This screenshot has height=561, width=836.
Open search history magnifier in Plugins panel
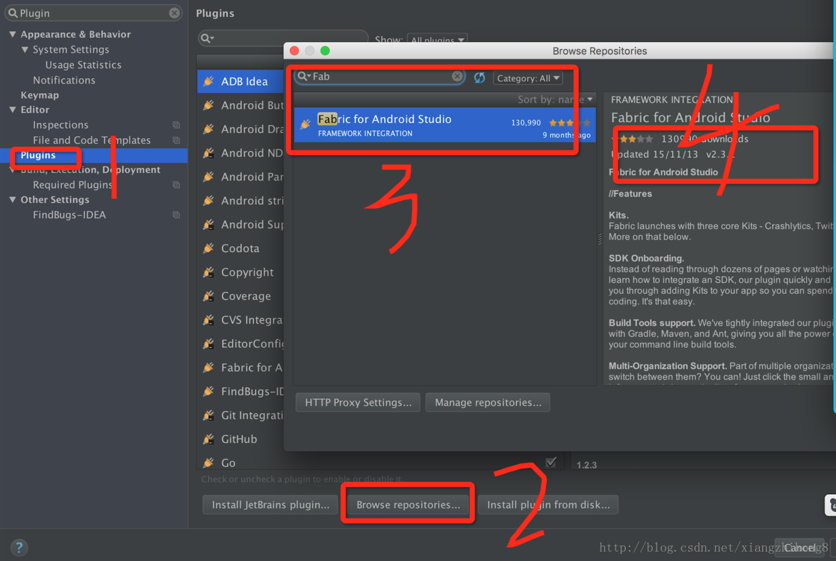[x=207, y=38]
